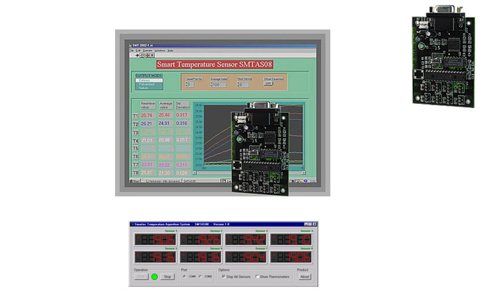This screenshot has width=491, height=303.
Task: Click the Sensor 6 LED temperature display
Action: coord(201,257)
